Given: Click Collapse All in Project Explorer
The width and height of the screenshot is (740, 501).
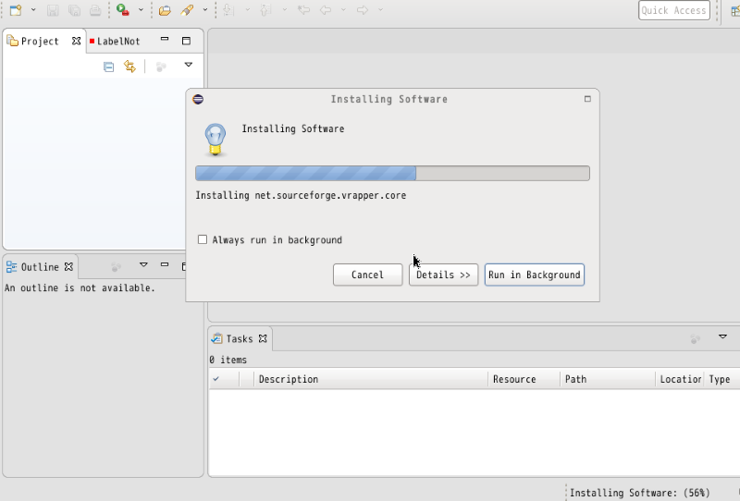Looking at the screenshot, I should coord(108,67).
